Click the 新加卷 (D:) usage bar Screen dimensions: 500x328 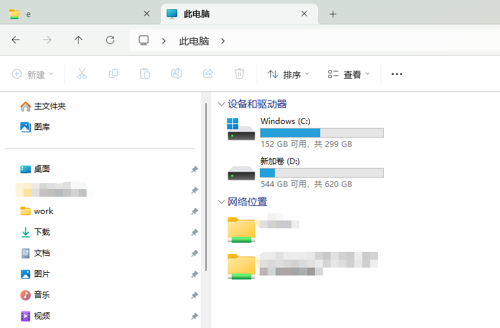(322, 173)
